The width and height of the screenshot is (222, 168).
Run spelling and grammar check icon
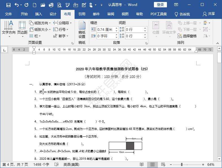68,5
